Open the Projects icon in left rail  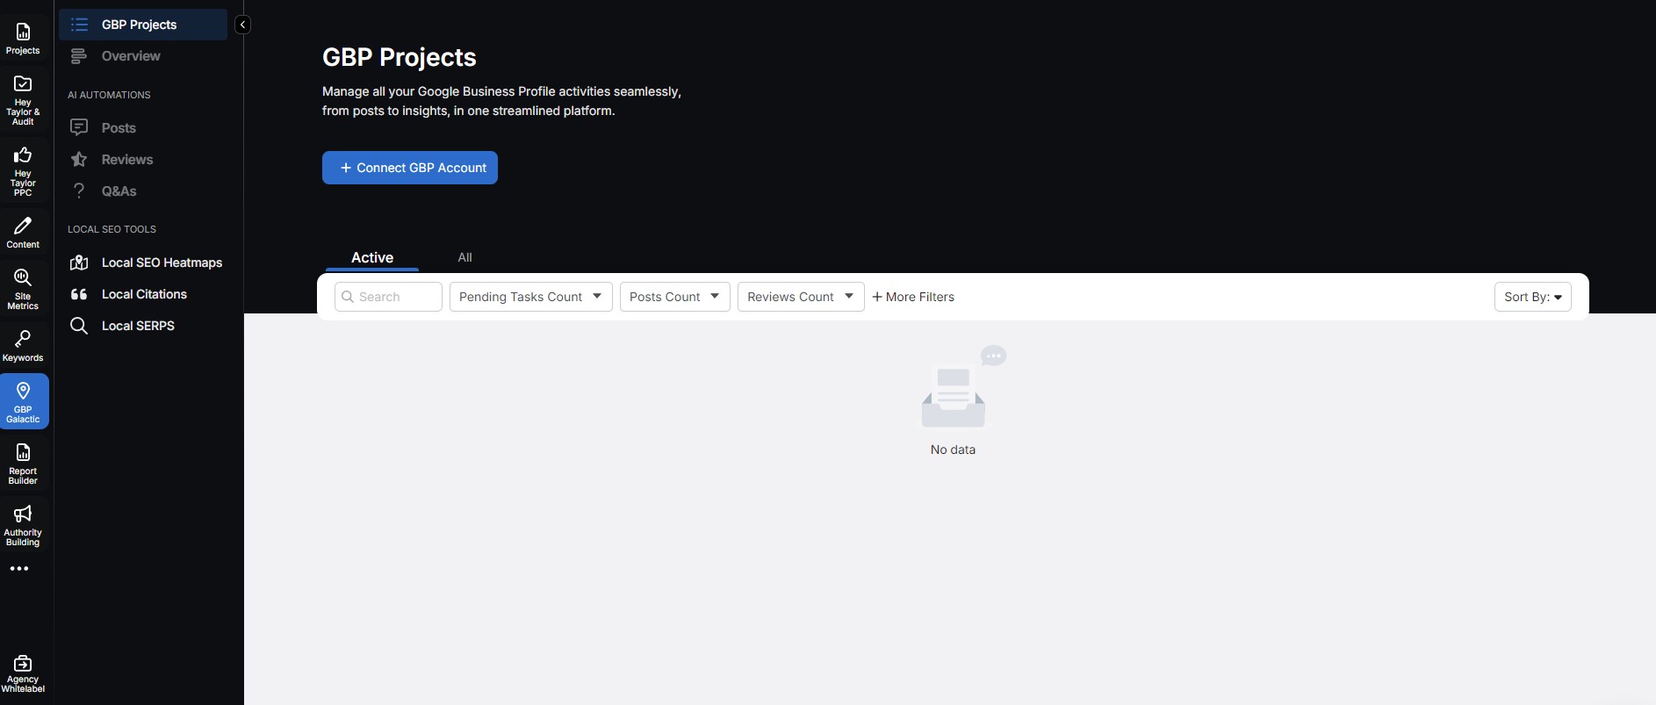(x=23, y=39)
